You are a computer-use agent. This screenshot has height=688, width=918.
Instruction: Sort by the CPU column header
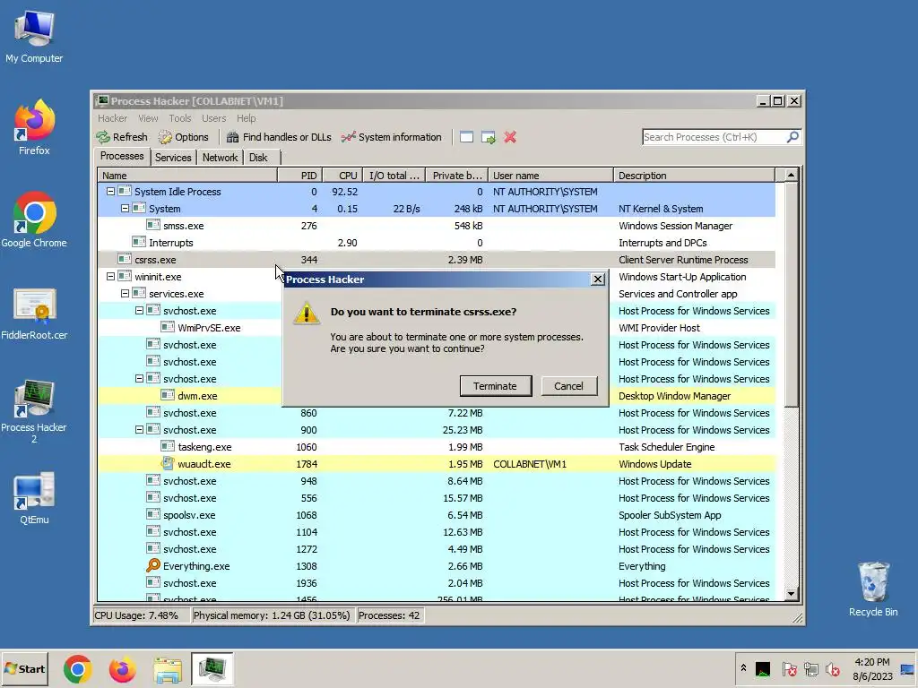click(342, 176)
